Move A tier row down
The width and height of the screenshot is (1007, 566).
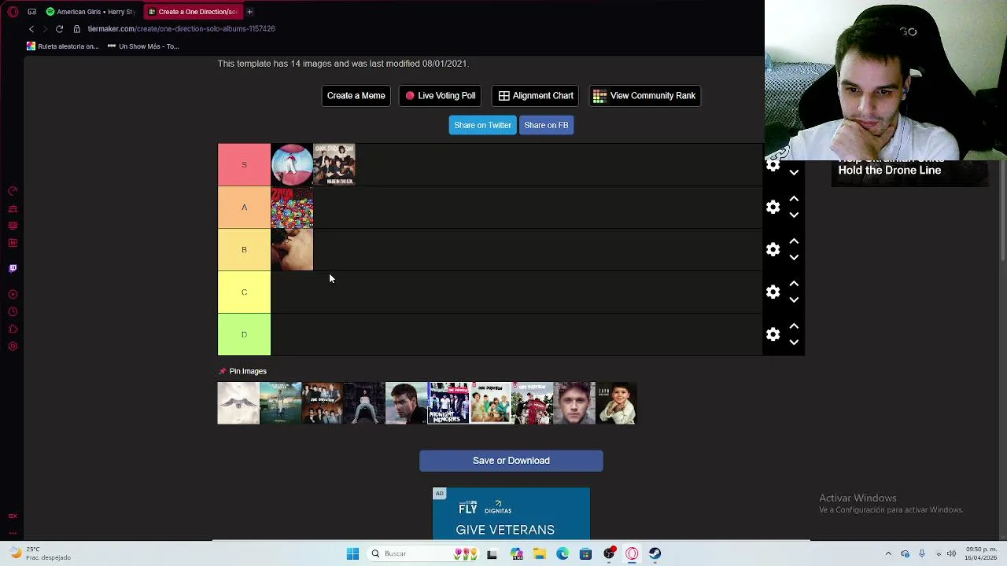[x=794, y=215]
